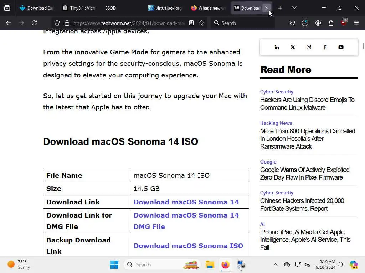
Task: Toggle reader view icon
Action: point(191,23)
